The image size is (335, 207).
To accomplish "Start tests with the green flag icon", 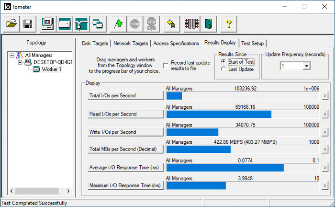I will coord(118,23).
